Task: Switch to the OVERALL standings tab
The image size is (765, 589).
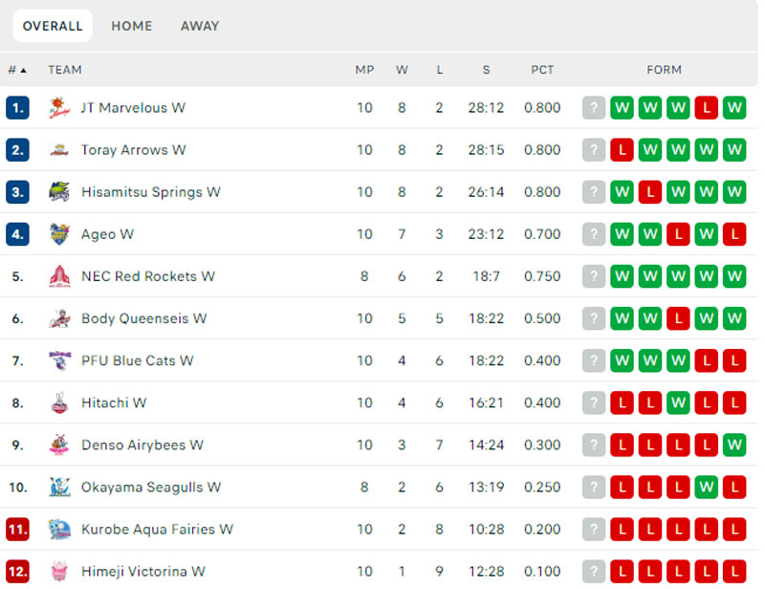Action: pos(53,26)
